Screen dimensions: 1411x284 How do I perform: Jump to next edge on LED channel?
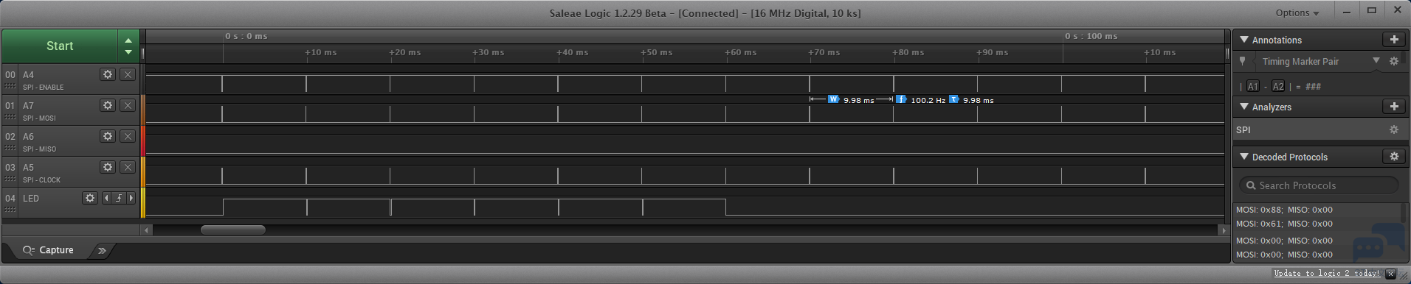pos(131,198)
